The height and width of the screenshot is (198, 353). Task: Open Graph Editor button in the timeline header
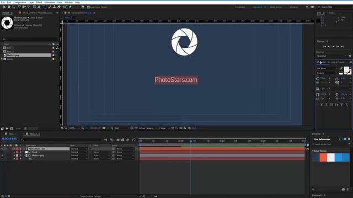tap(134, 140)
